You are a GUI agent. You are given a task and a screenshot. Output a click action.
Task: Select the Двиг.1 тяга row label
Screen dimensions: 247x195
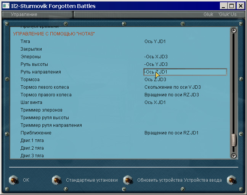pyautogui.click(x=32, y=141)
